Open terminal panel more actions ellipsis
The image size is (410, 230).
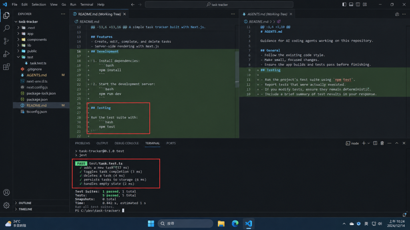(389, 143)
